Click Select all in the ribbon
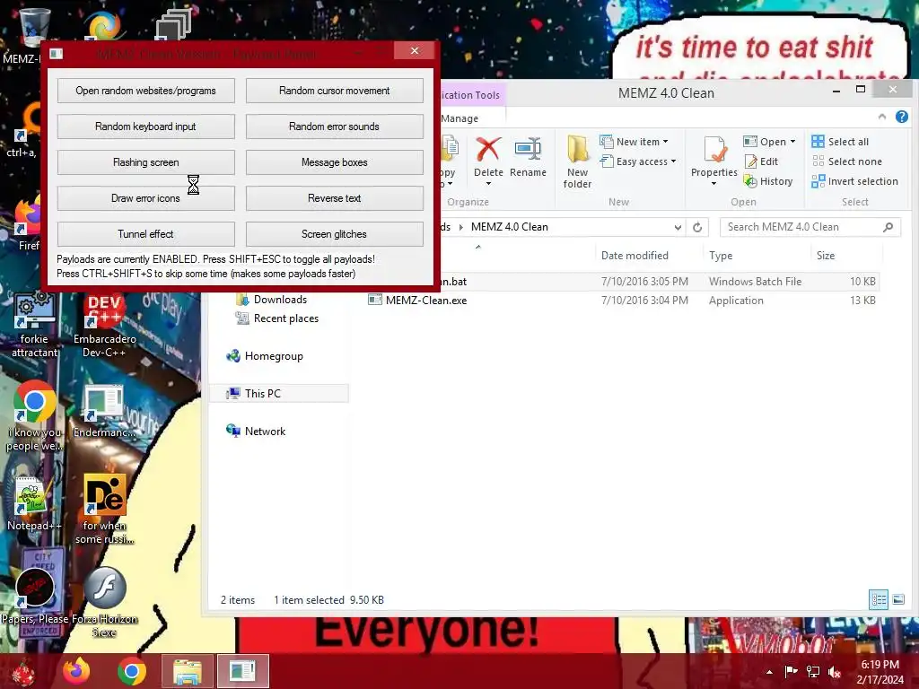 [840, 142]
